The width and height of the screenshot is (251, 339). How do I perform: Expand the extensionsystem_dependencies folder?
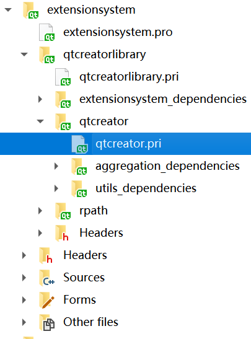(x=40, y=99)
